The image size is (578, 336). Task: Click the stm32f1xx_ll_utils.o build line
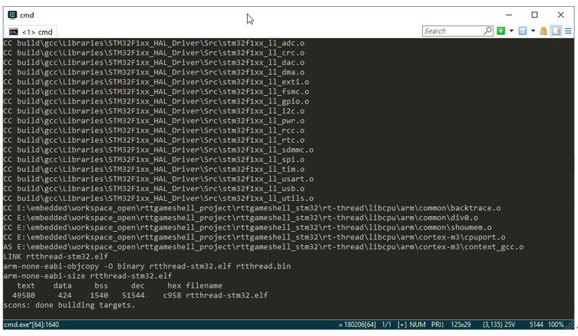(159, 199)
